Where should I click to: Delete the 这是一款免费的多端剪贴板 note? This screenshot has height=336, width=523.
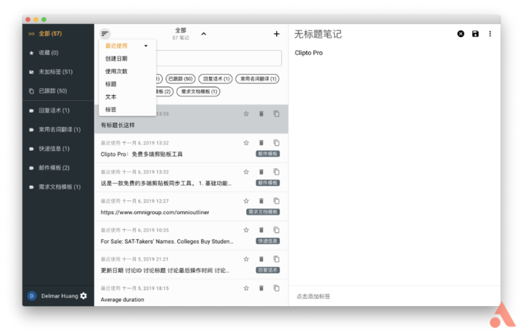click(261, 172)
